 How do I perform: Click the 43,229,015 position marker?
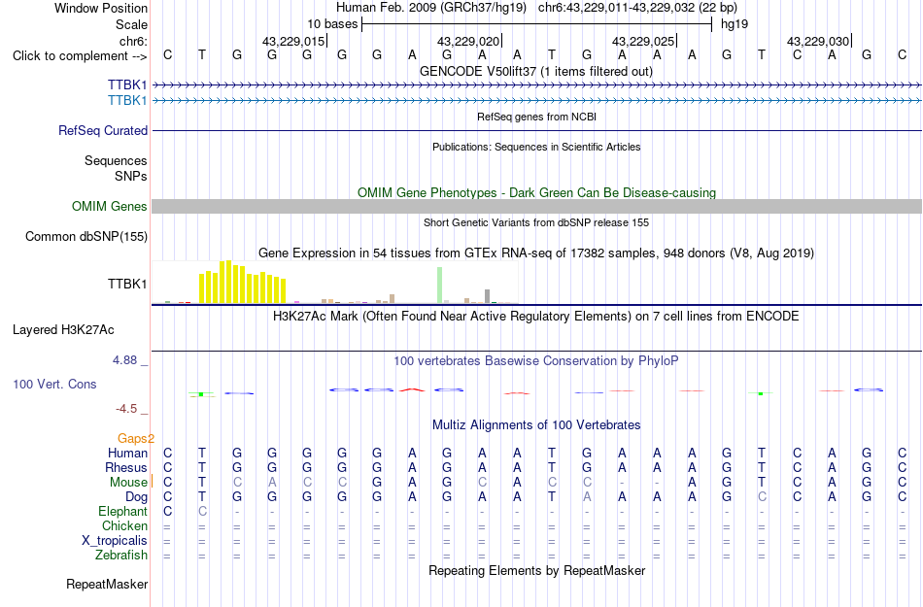[x=294, y=41]
